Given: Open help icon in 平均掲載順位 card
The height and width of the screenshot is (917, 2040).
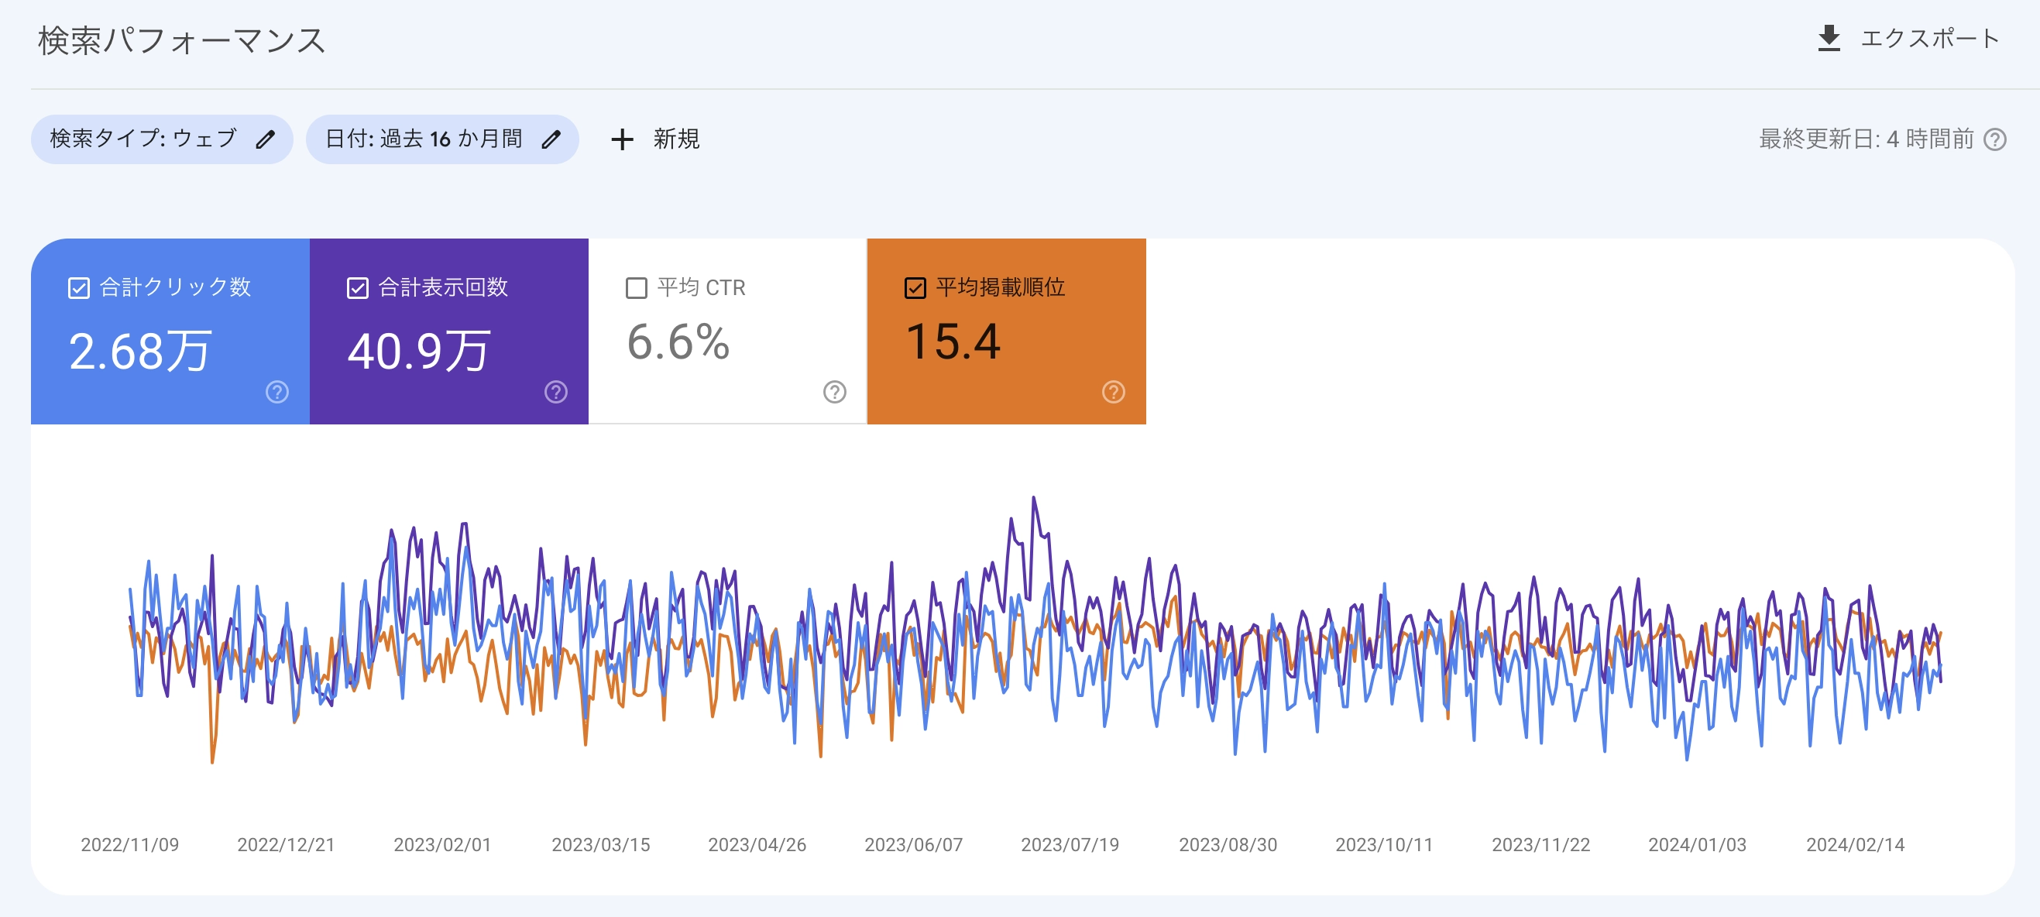Looking at the screenshot, I should pos(1114,392).
